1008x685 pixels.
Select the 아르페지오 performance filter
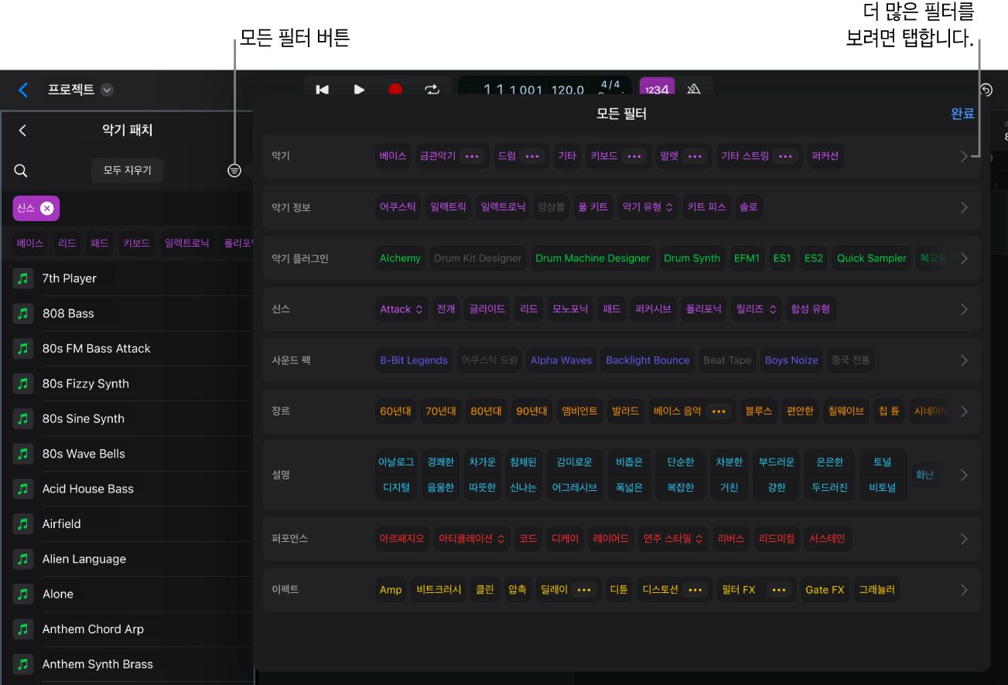point(401,539)
